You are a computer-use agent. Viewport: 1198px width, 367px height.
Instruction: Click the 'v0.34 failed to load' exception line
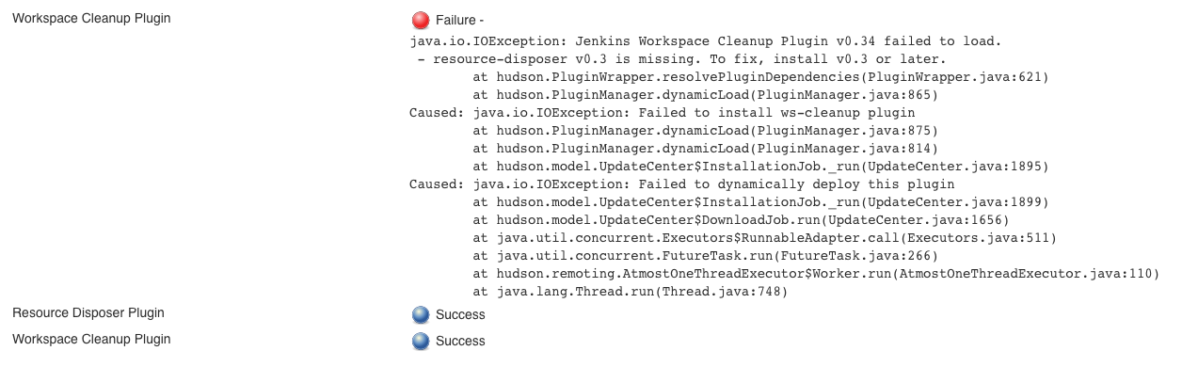pos(705,41)
